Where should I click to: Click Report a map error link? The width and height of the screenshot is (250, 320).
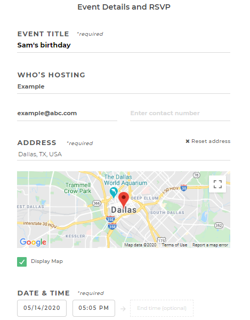click(210, 245)
